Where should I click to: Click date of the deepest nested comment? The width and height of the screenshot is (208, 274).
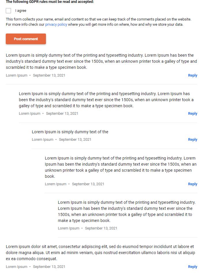click(101, 228)
